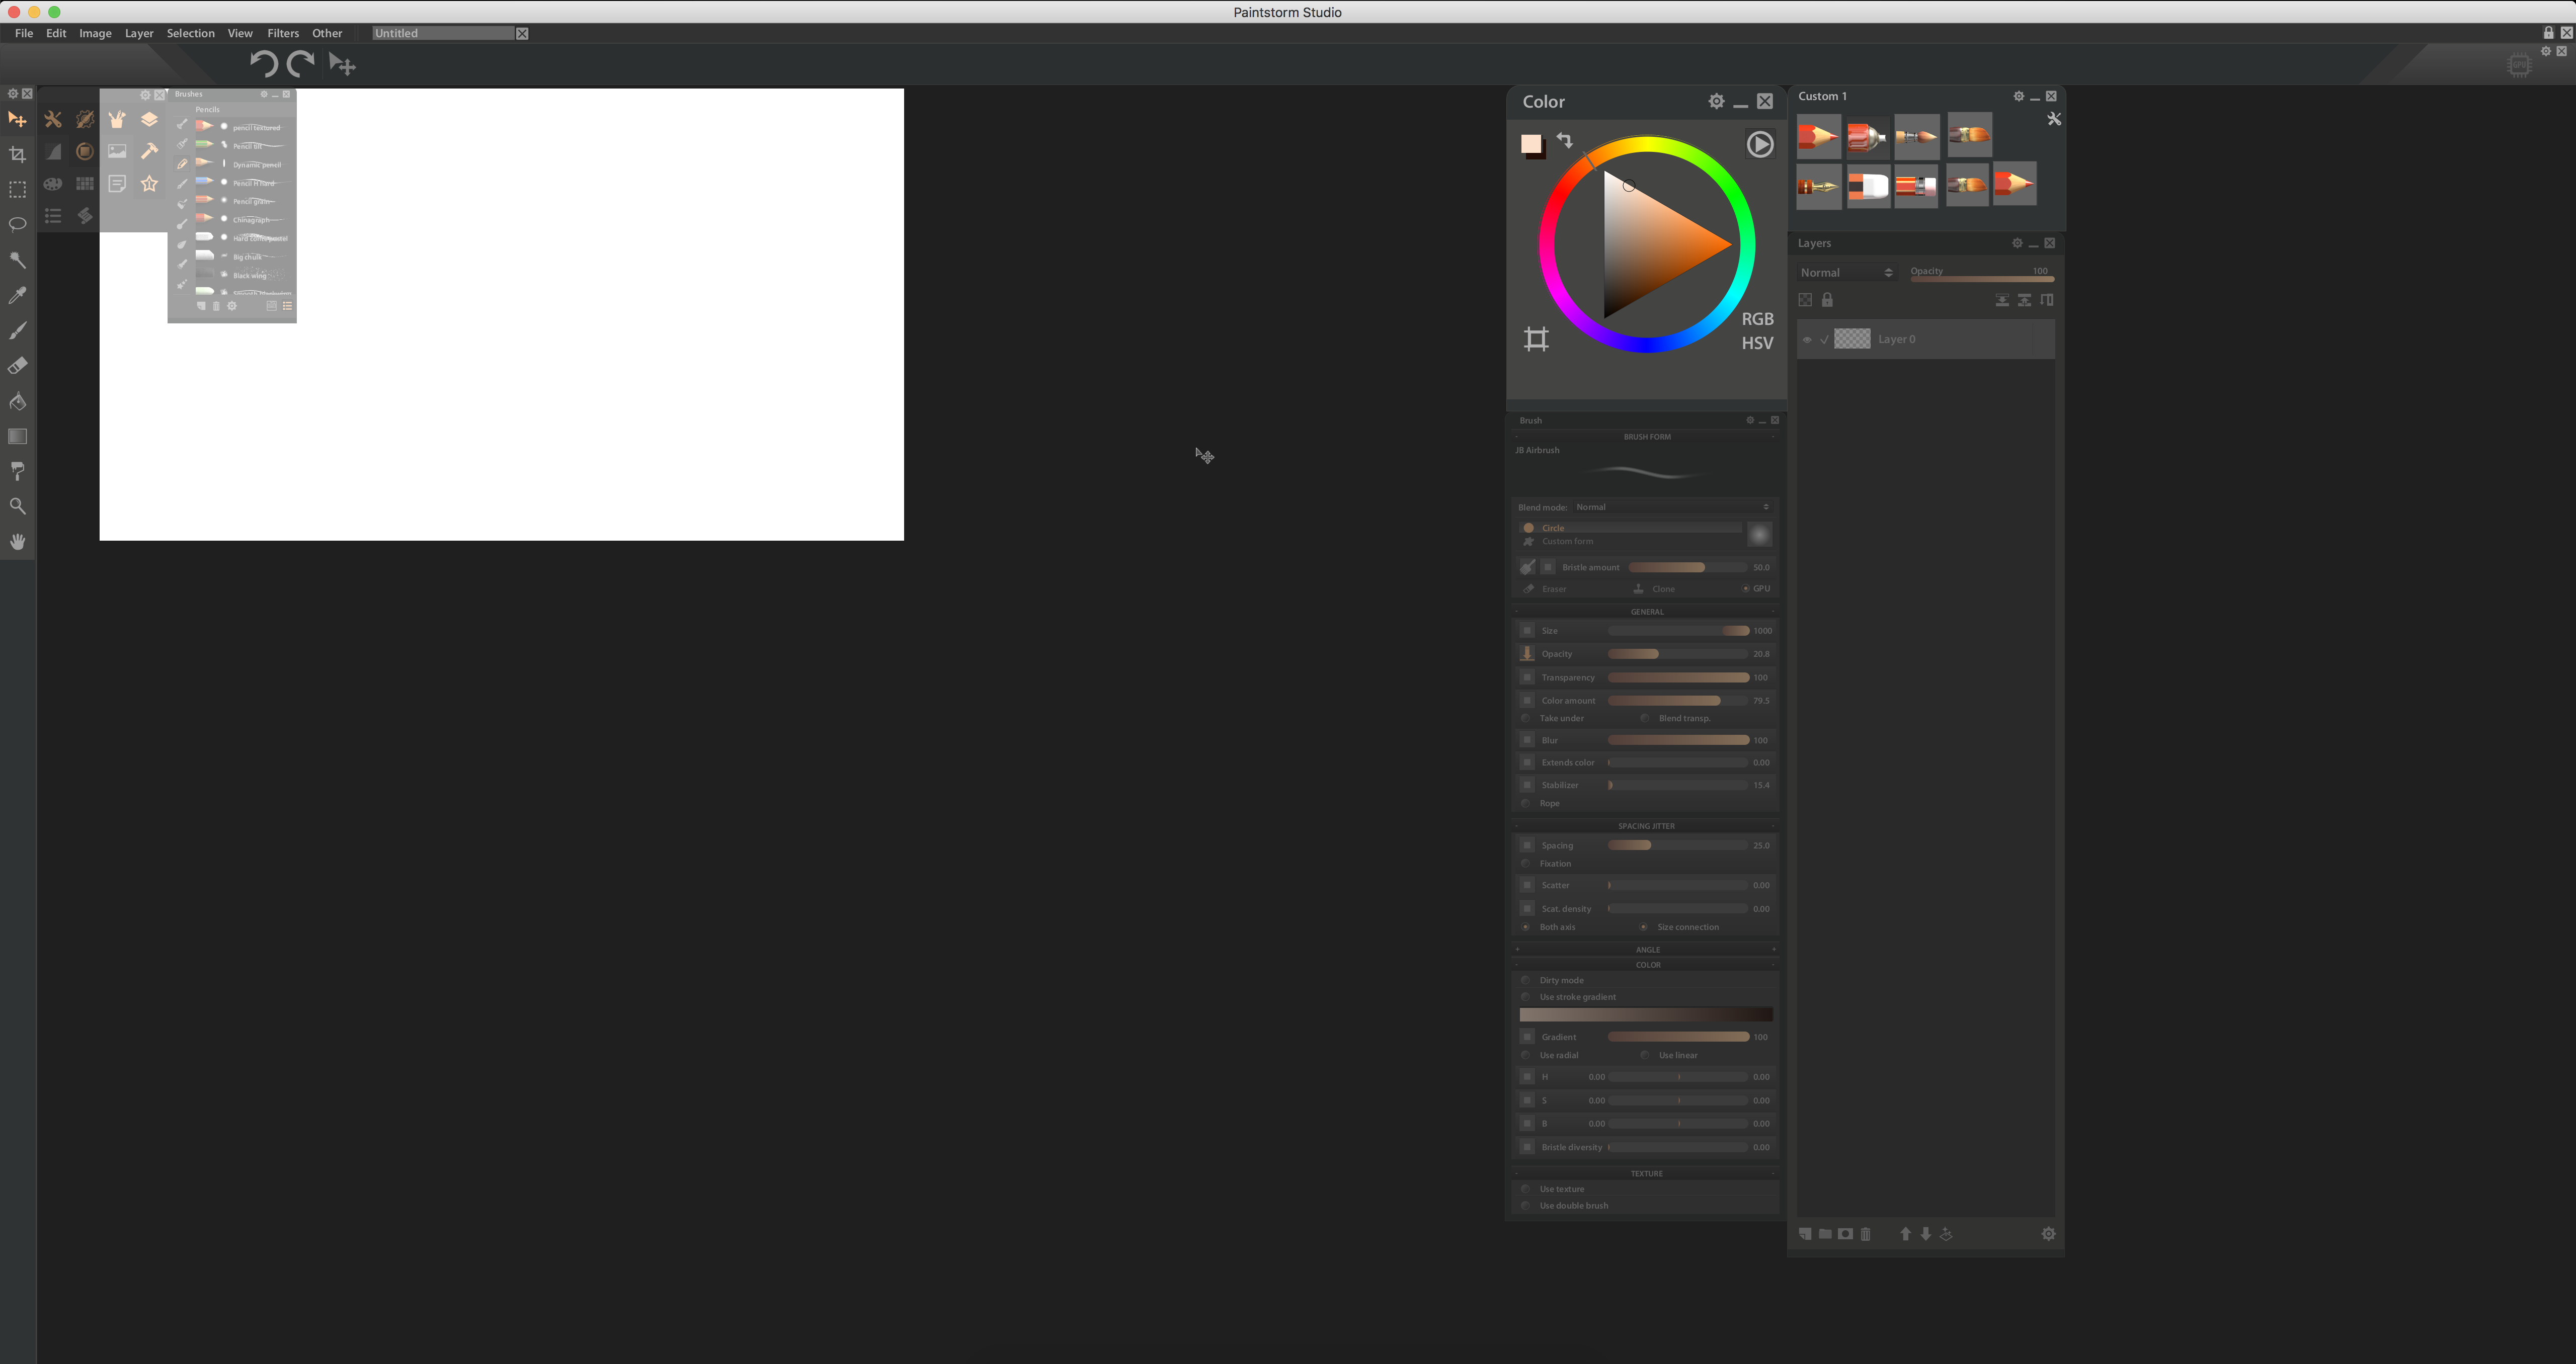Select the Paint Bucket fill tool
This screenshot has height=1364, width=2576.
[17, 401]
